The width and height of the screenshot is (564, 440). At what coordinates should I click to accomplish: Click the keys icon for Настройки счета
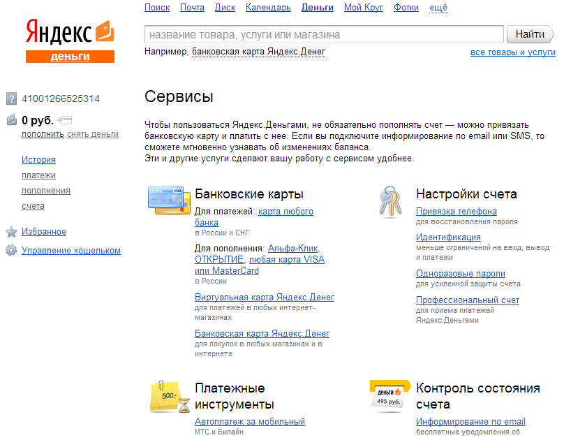[x=391, y=202]
